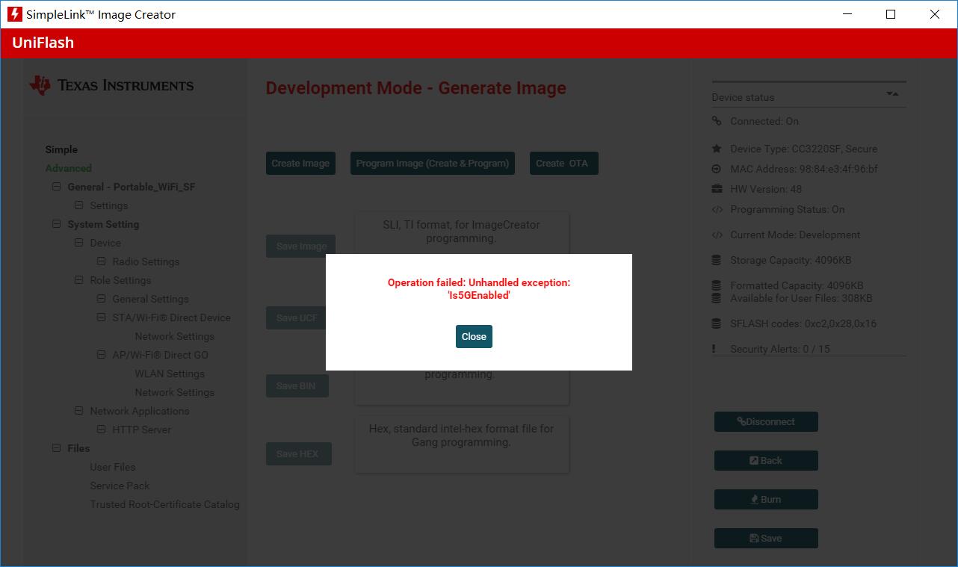The height and width of the screenshot is (567, 958).
Task: Click the 'Operation failed: Unhandled exception' message
Action: (479, 288)
